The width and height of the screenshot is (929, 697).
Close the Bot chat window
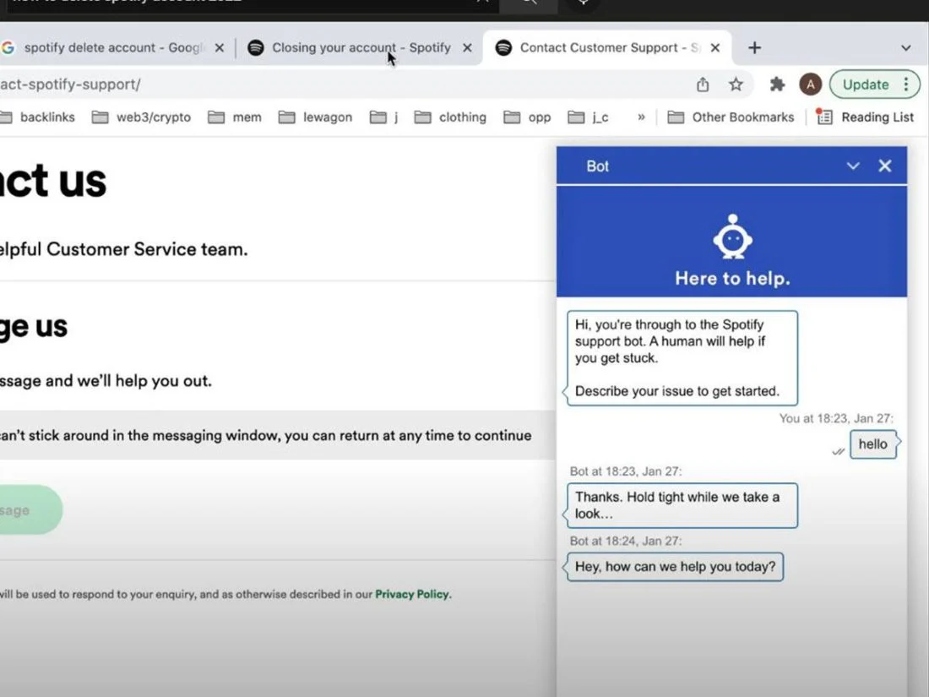[x=884, y=166]
